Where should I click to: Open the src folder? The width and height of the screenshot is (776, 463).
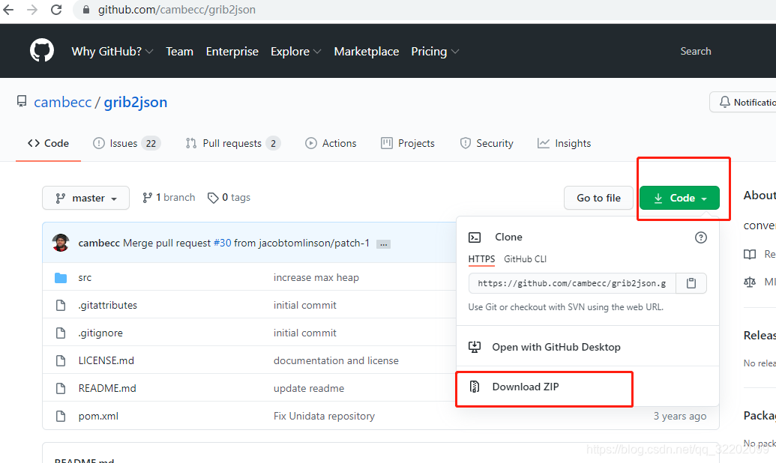point(85,277)
